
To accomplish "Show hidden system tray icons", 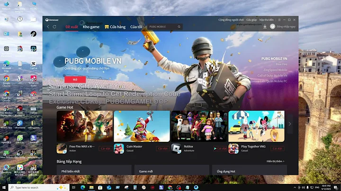I will point(295,188).
